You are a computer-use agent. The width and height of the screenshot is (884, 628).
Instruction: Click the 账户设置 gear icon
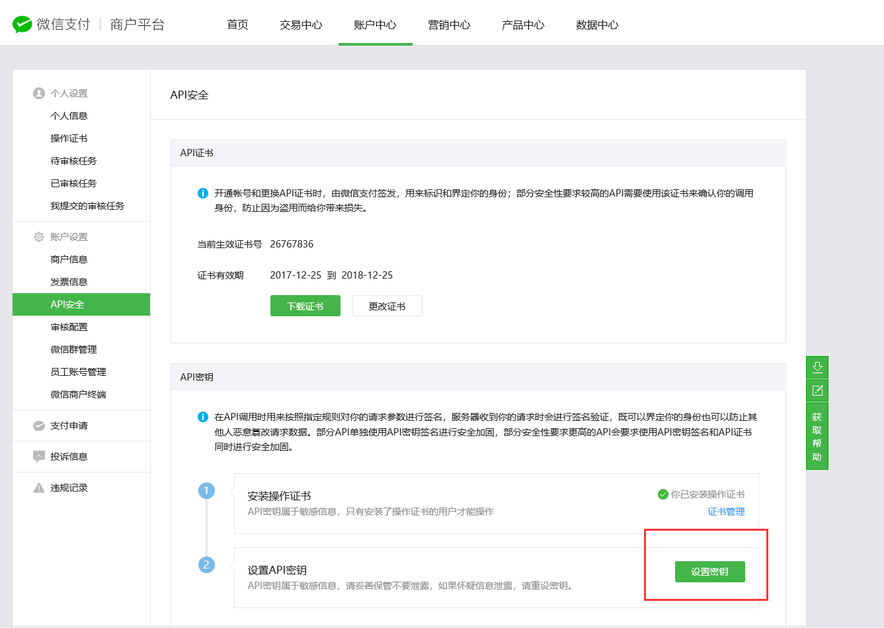click(x=39, y=237)
